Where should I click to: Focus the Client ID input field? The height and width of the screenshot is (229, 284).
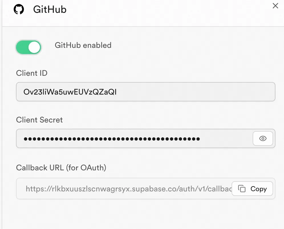[x=146, y=92]
